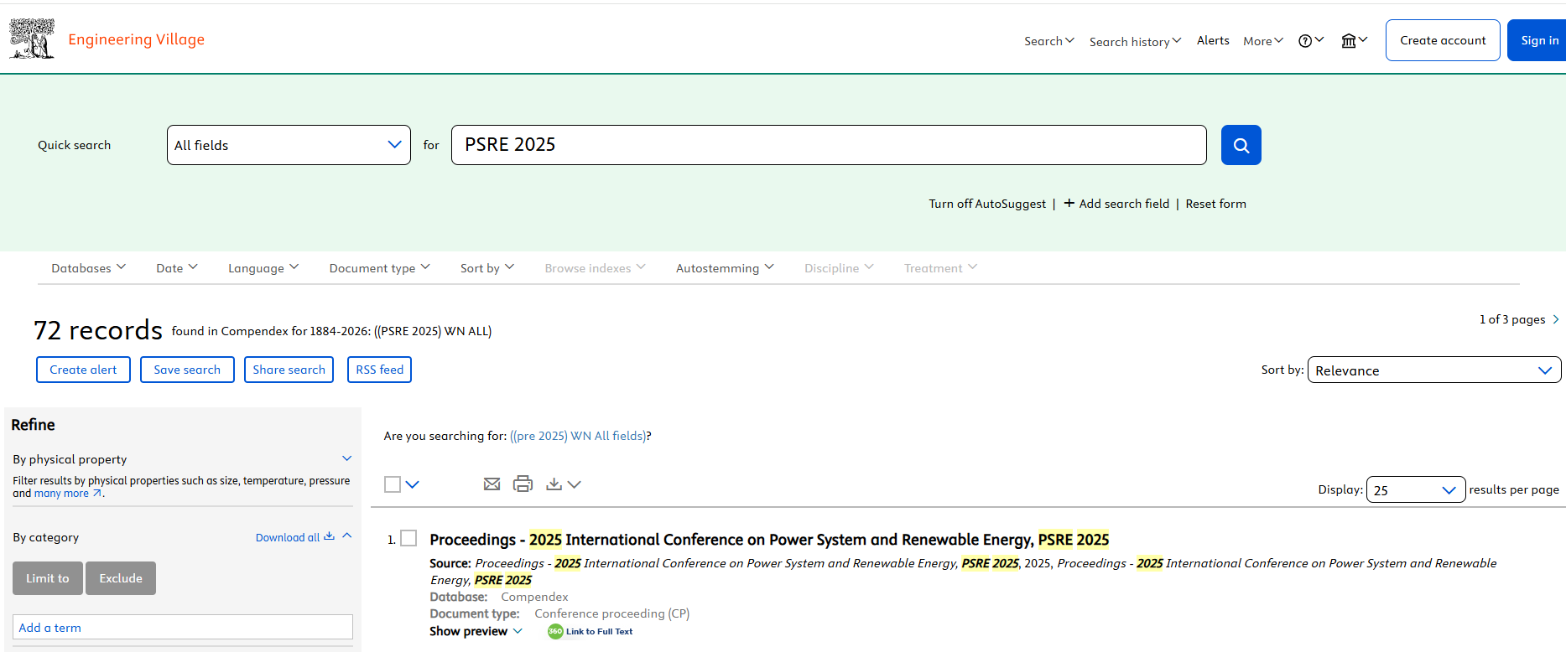The image size is (1566, 652).
Task: Open the All fields dropdown
Action: click(289, 145)
